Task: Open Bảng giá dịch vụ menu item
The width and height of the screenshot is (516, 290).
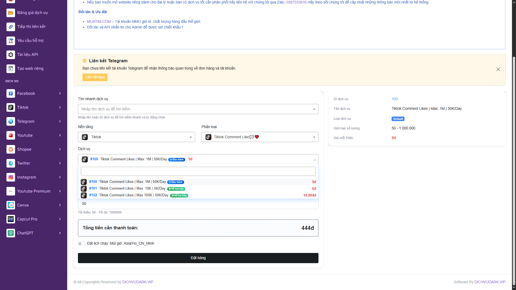Action: [x=32, y=13]
